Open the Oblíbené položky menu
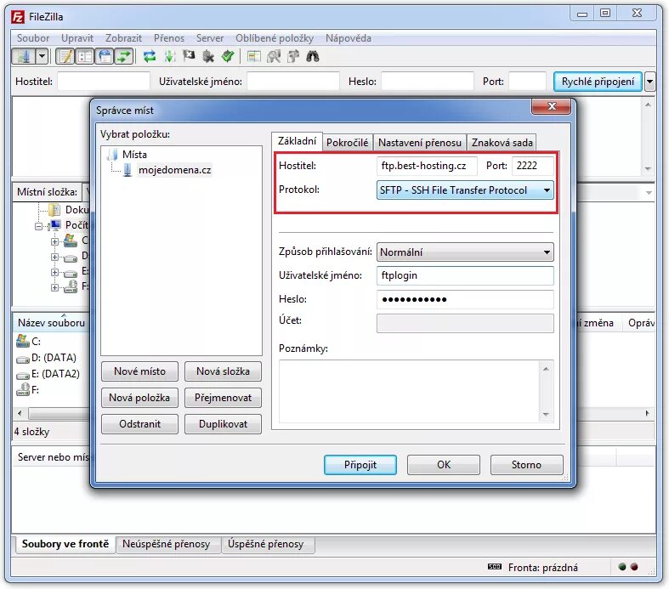The height and width of the screenshot is (589, 669). click(x=275, y=38)
